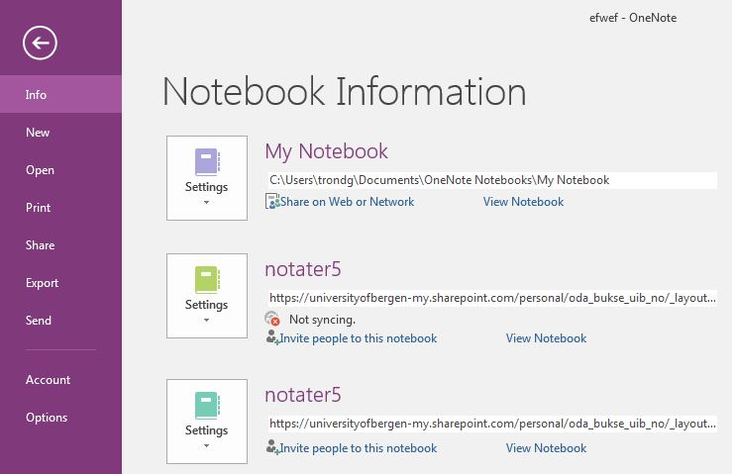Image resolution: width=732 pixels, height=474 pixels.
Task: Open the New menu item
Action: tap(38, 133)
